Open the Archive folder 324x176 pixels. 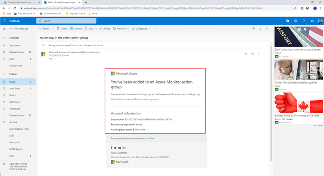(18, 122)
